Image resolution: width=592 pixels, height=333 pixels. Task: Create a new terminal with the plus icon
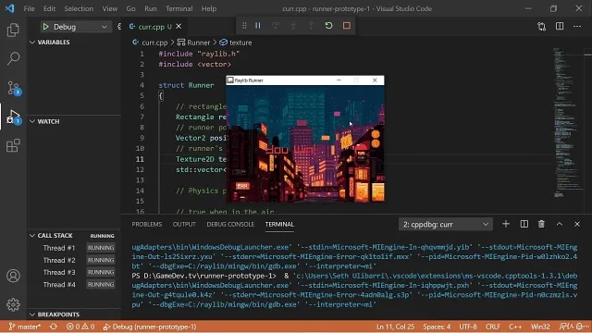coord(506,224)
